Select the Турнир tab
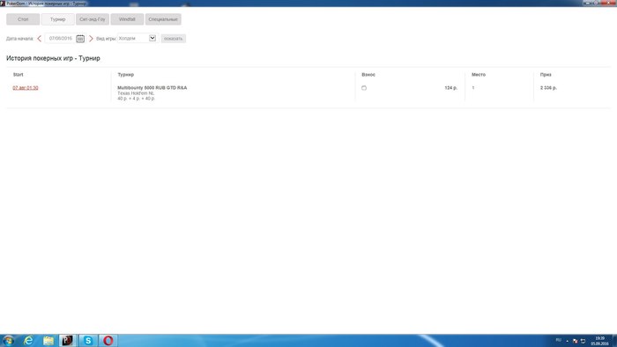 pos(57,19)
